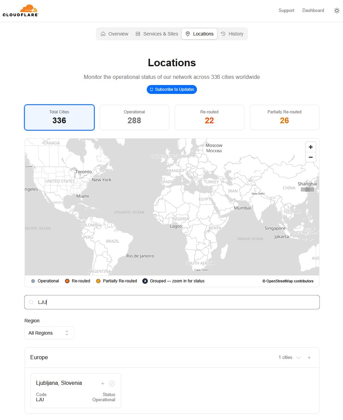
Task: Switch to the History tab
Action: [x=232, y=34]
